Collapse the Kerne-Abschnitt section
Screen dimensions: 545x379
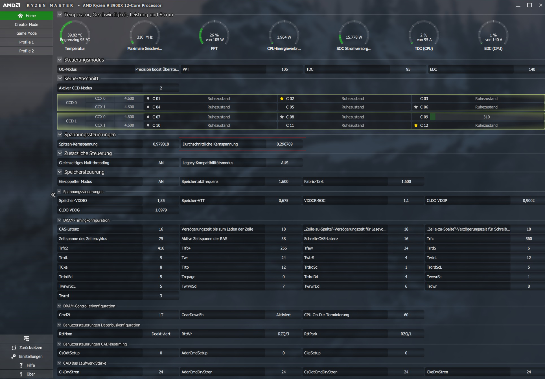pyautogui.click(x=60, y=78)
